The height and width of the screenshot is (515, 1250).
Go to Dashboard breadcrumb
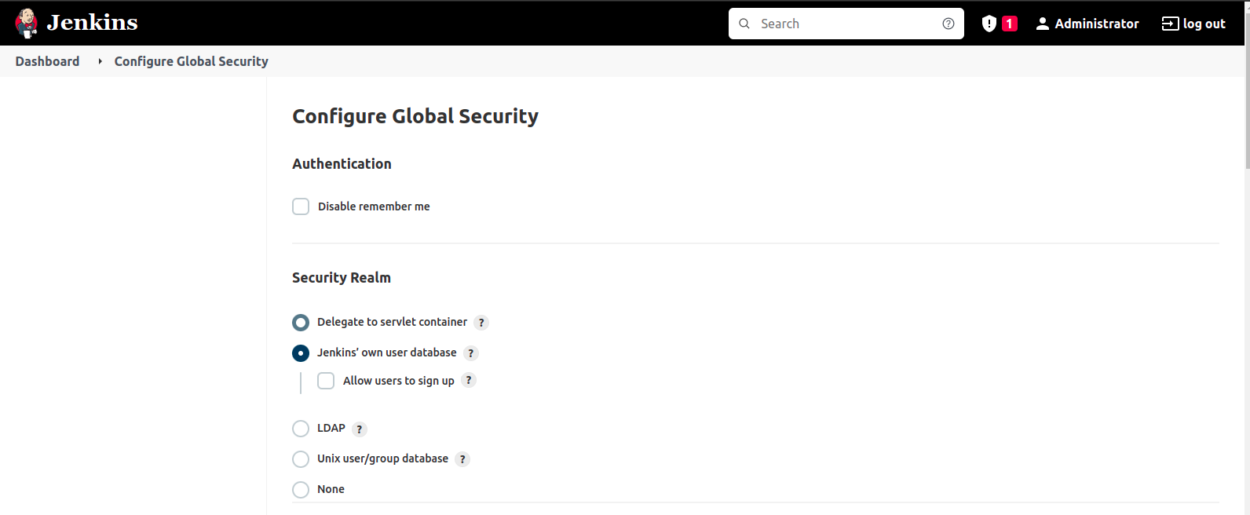point(47,61)
